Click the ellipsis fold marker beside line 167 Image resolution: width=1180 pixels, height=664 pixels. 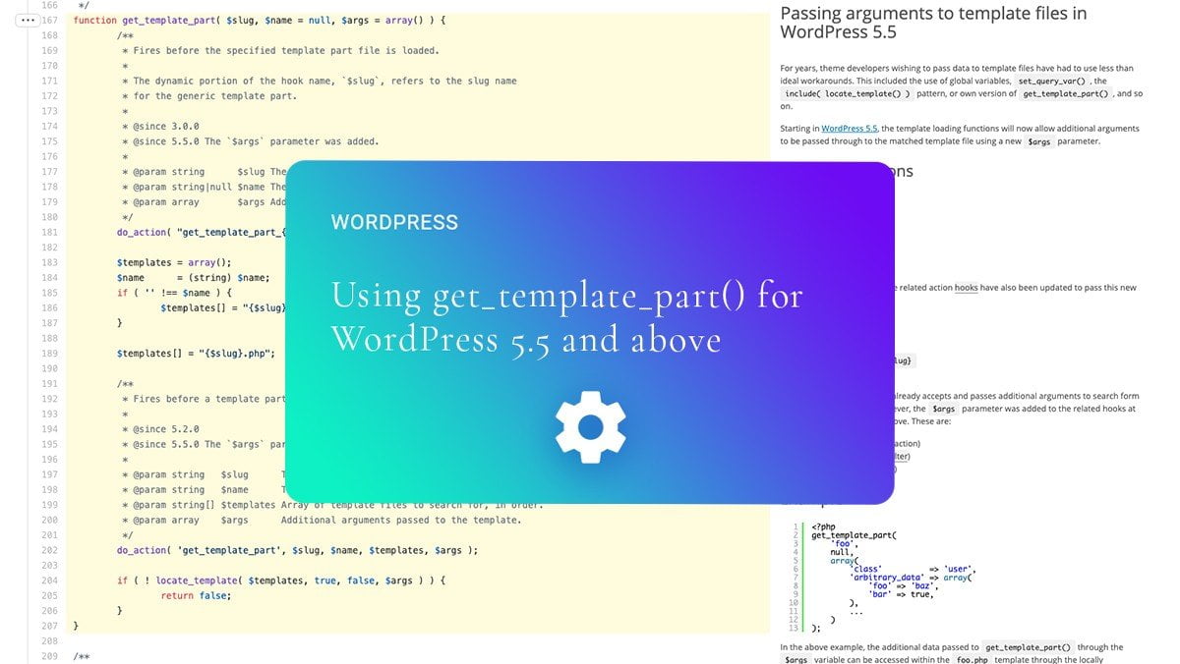pyautogui.click(x=28, y=20)
